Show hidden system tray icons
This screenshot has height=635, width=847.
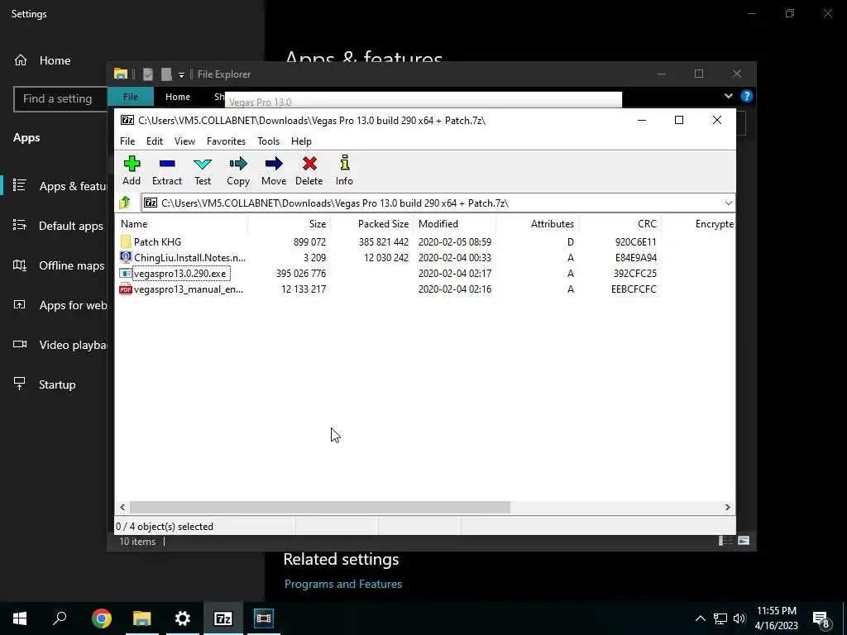coord(700,618)
